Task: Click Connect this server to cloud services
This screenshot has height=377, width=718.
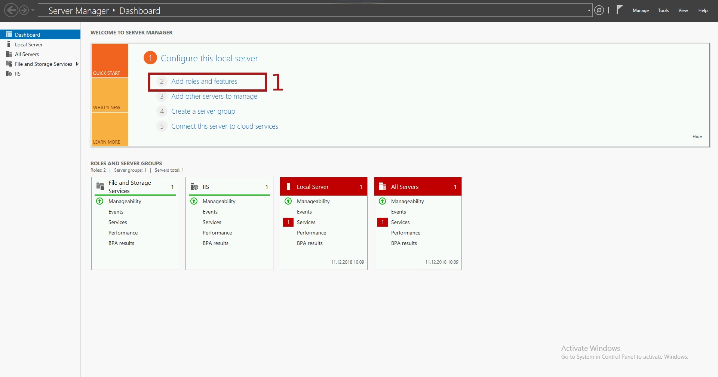Action: (x=225, y=126)
